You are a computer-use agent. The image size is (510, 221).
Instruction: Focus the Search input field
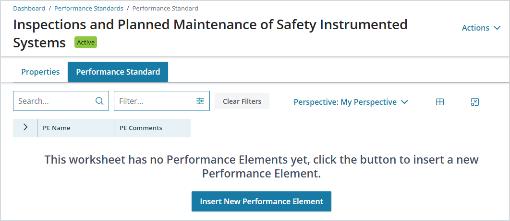tap(61, 101)
